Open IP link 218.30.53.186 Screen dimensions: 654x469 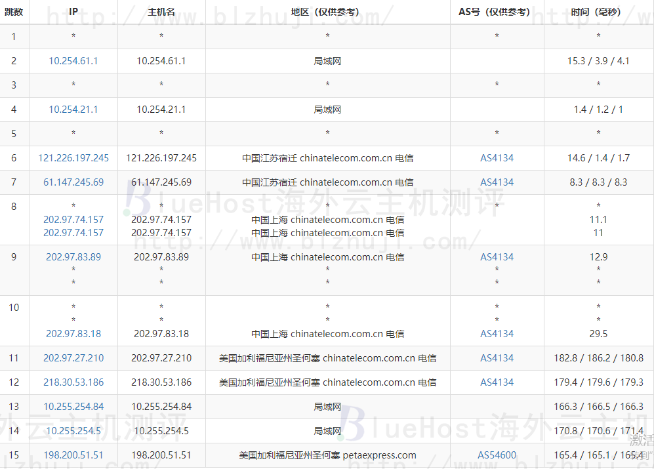73,382
